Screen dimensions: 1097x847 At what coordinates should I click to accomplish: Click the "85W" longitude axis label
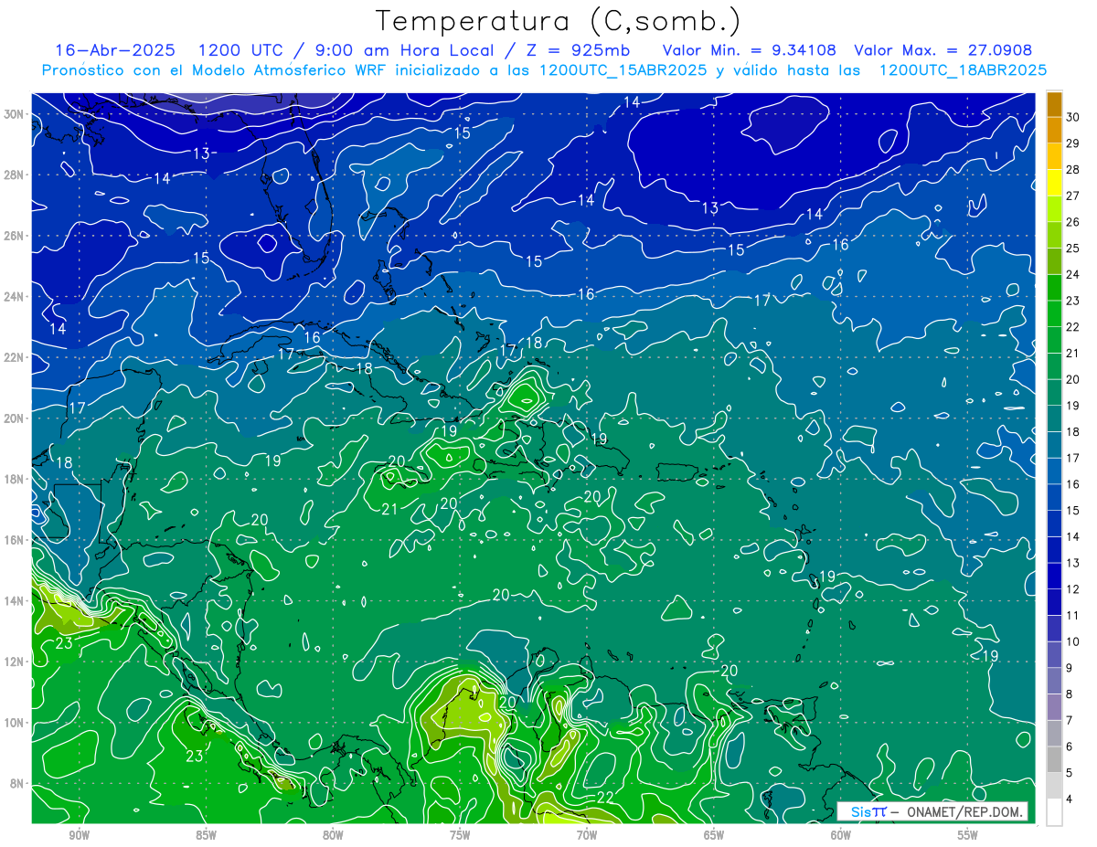[x=206, y=836]
